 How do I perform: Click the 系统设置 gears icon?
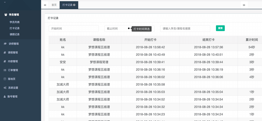[5, 88]
